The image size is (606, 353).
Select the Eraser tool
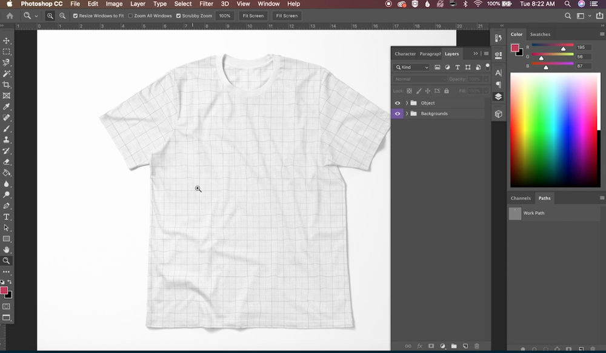point(6,162)
